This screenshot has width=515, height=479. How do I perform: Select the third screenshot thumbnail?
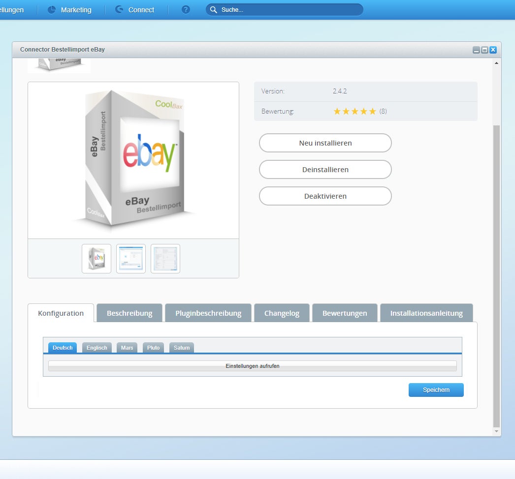165,259
